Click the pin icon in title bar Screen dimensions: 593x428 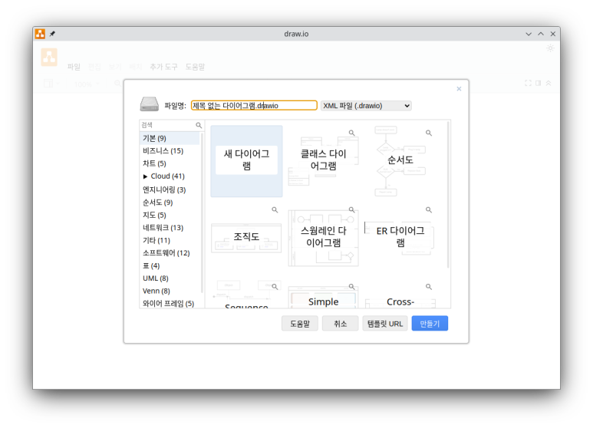[x=53, y=34]
